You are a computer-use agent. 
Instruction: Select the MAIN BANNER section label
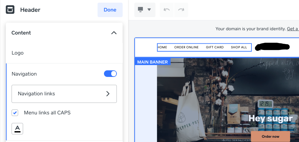[152, 62]
